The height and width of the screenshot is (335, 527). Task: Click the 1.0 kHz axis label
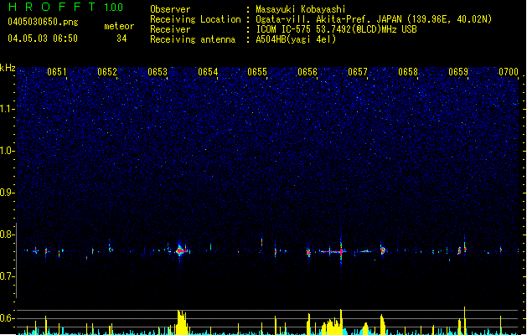[x=8, y=151]
